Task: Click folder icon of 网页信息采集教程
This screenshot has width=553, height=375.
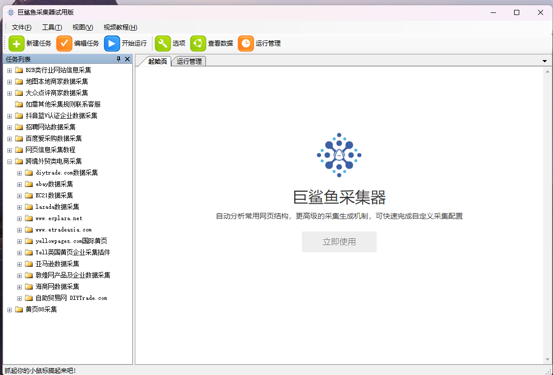Action: (x=19, y=150)
